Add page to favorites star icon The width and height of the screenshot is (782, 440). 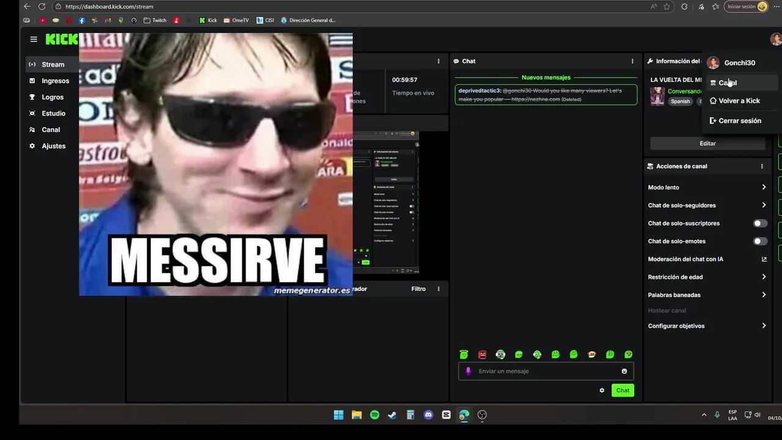(x=667, y=7)
